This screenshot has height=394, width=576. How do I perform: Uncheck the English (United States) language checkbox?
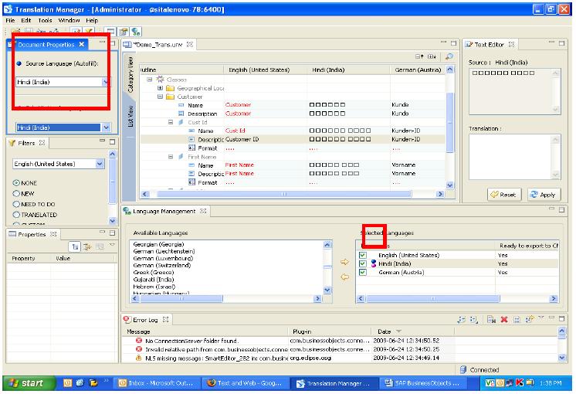[x=363, y=255]
